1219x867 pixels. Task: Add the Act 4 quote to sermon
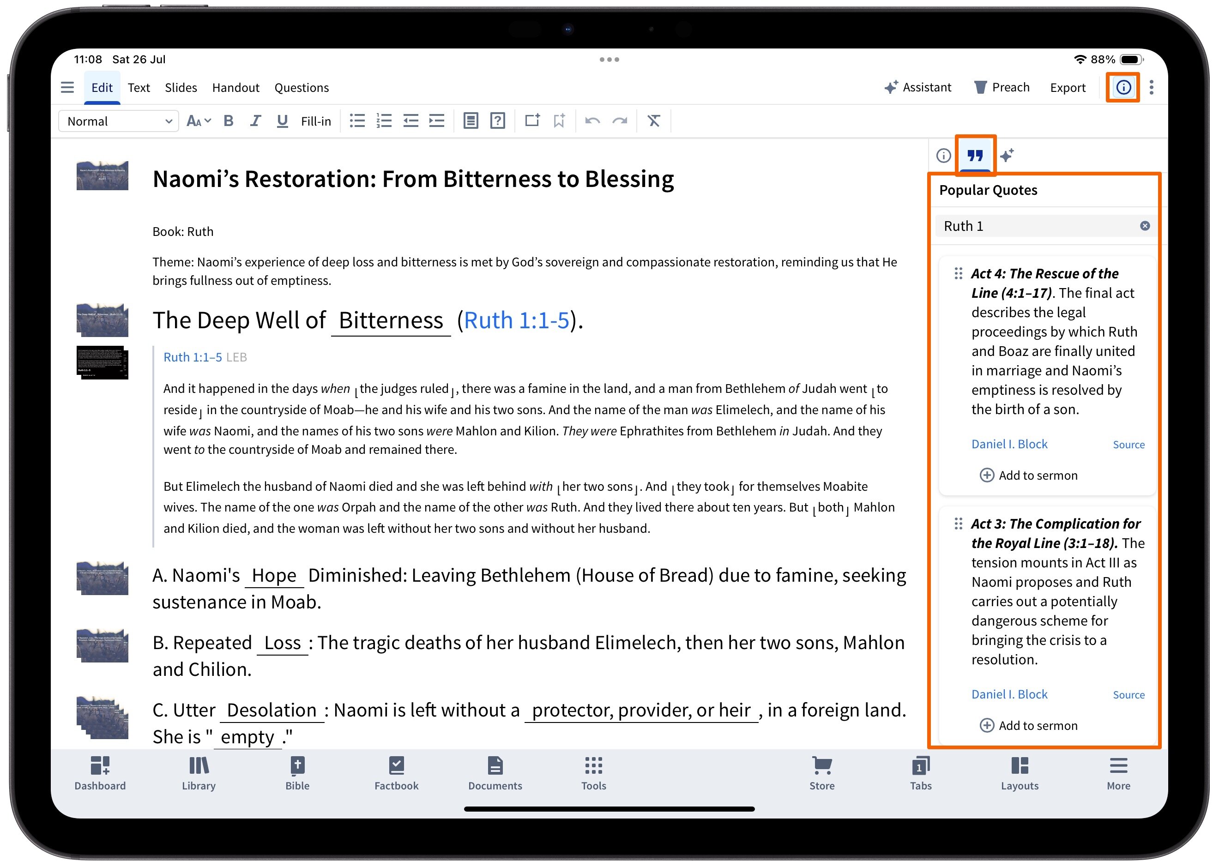[1028, 475]
